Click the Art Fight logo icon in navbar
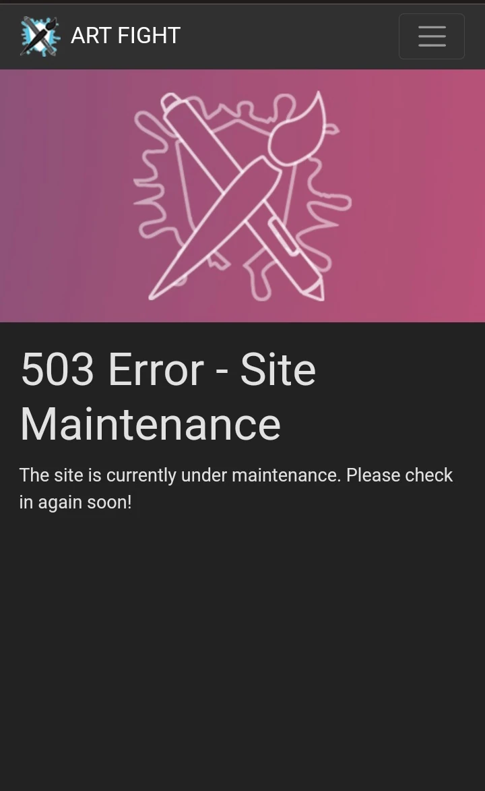485x791 pixels. click(40, 36)
